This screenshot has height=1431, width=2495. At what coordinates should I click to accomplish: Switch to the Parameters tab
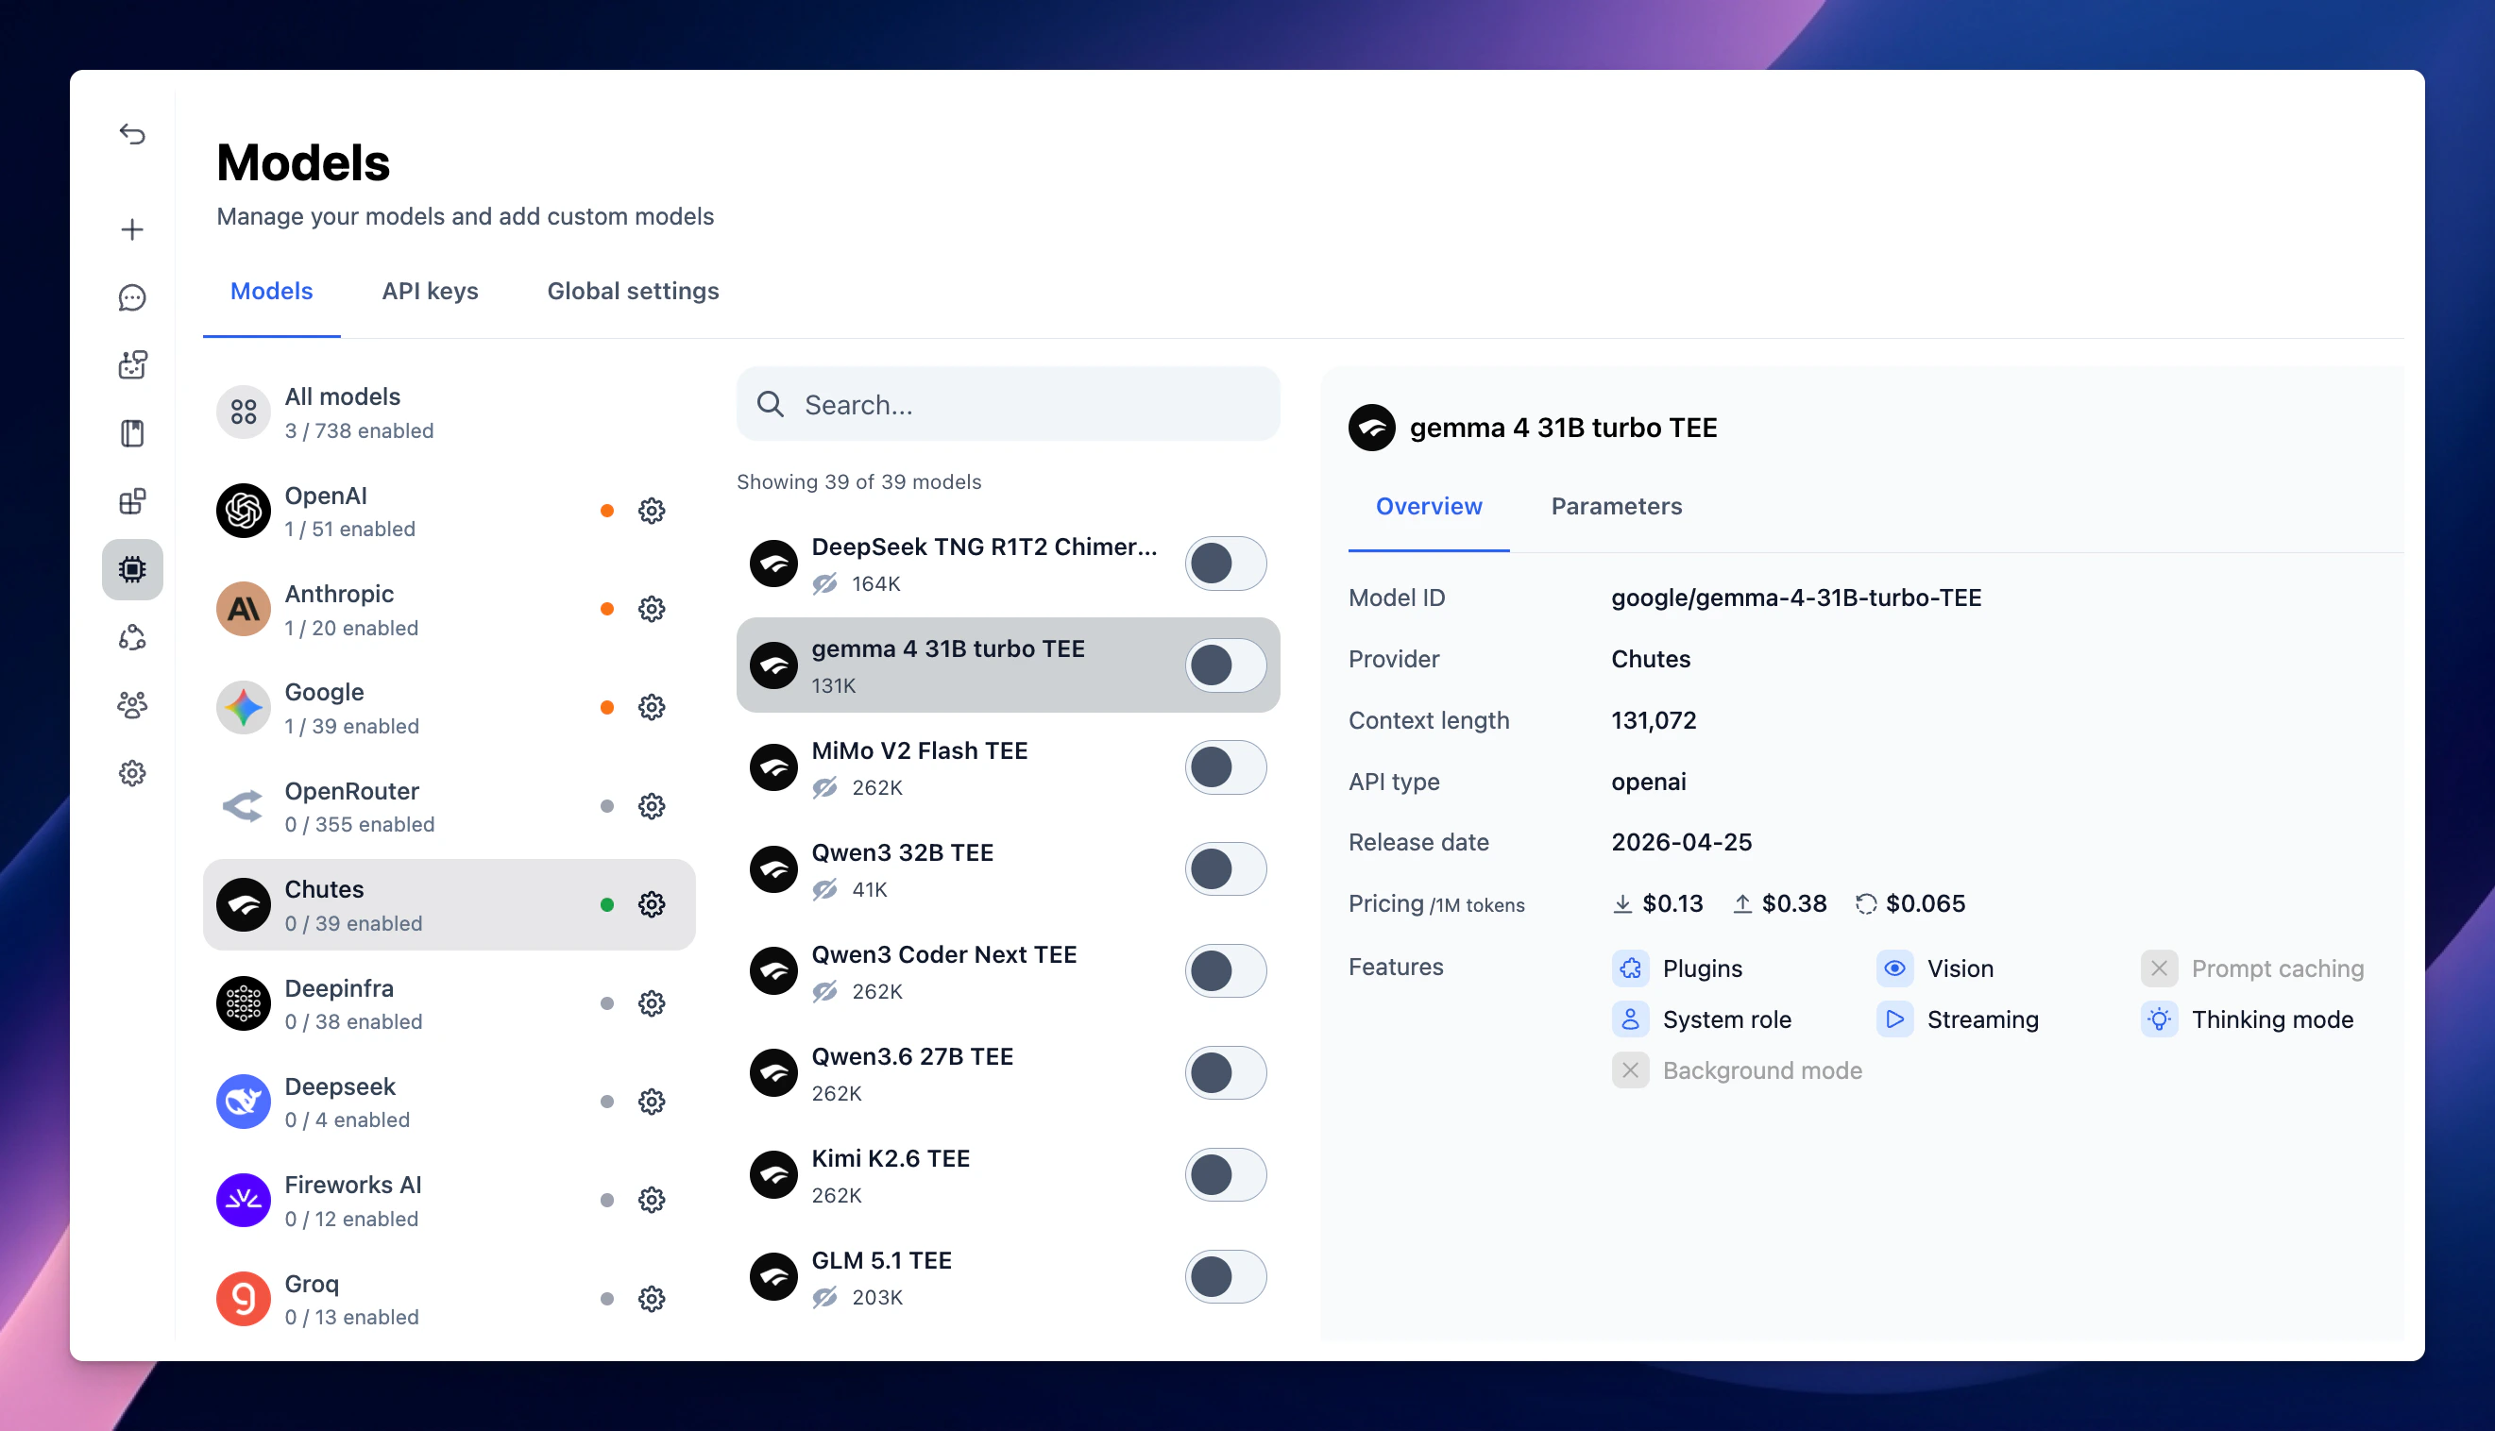click(x=1616, y=506)
